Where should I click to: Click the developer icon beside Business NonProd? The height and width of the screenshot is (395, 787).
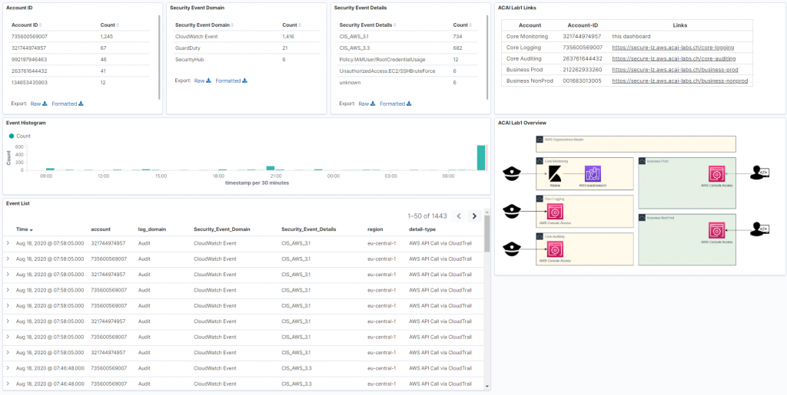(x=759, y=230)
